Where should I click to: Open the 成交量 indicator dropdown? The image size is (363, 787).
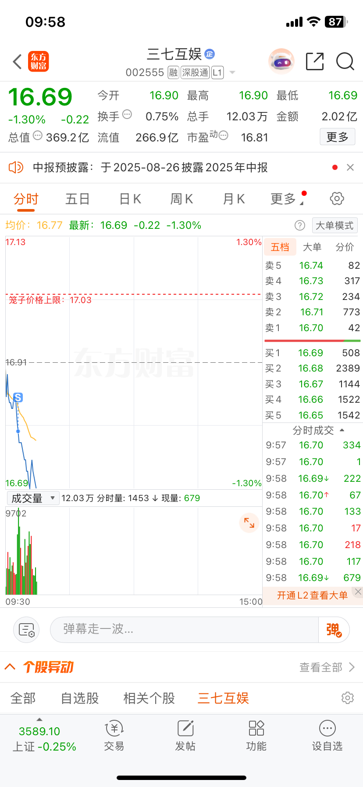coord(33,498)
